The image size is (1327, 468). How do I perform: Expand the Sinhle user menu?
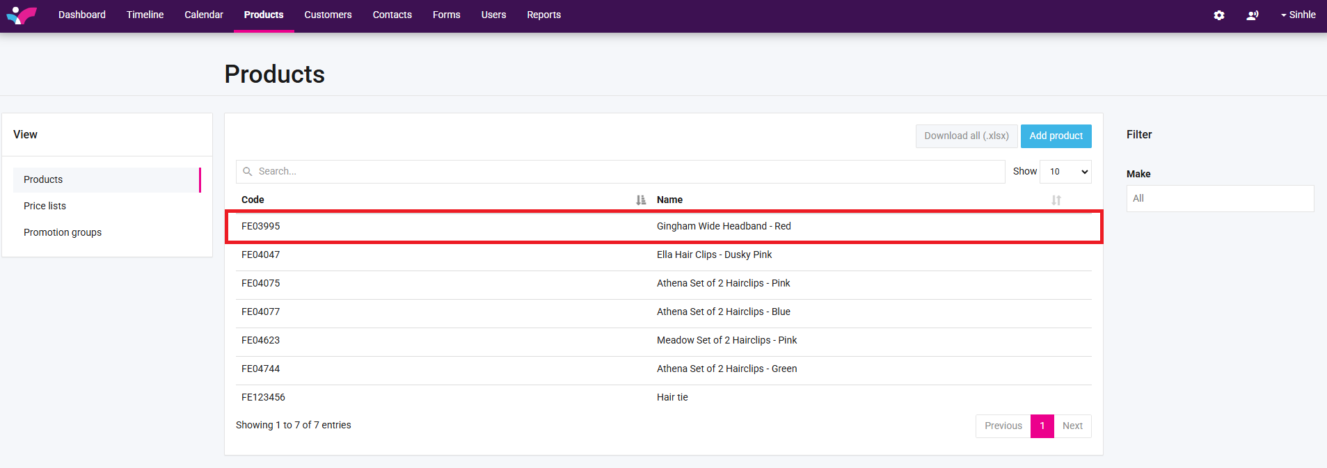(x=1298, y=15)
